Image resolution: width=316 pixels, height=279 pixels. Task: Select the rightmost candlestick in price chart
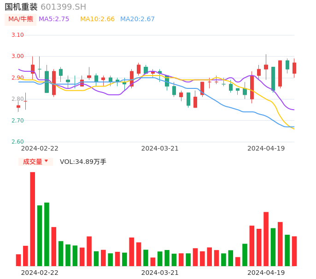click(294, 68)
